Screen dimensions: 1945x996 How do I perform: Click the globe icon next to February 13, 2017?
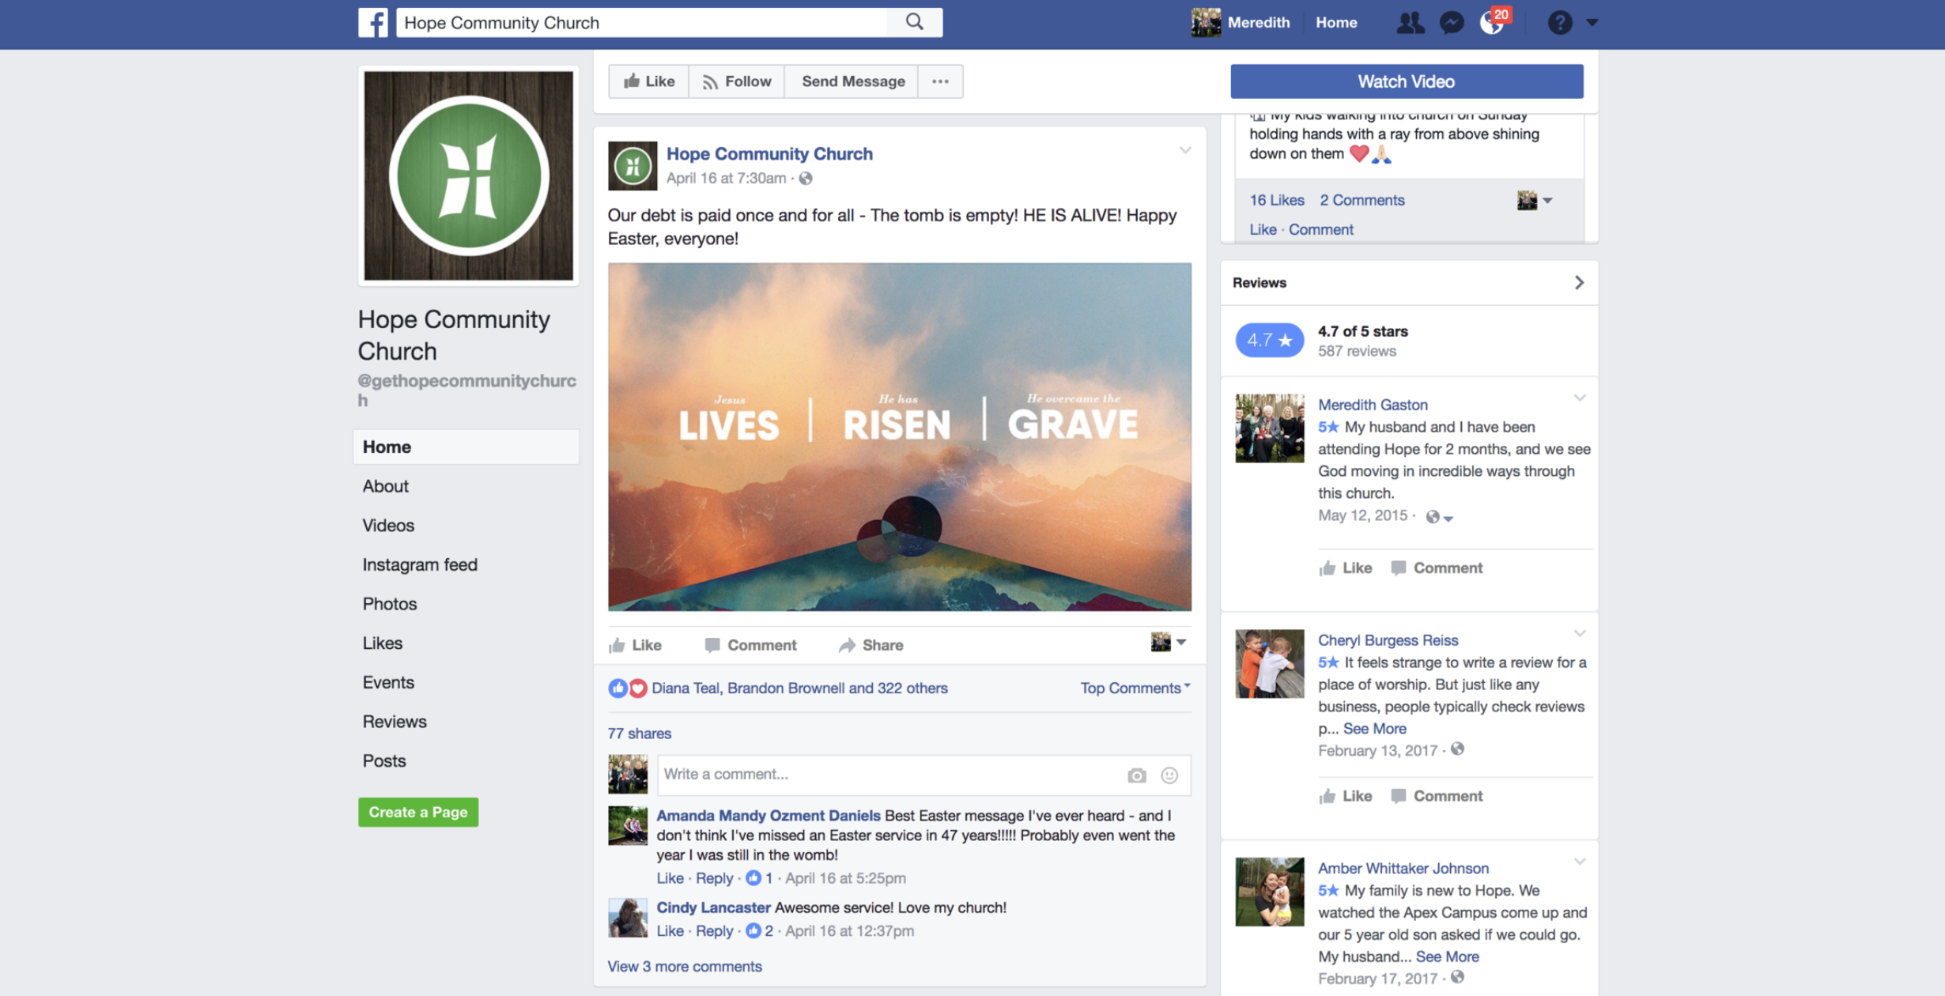(x=1456, y=749)
